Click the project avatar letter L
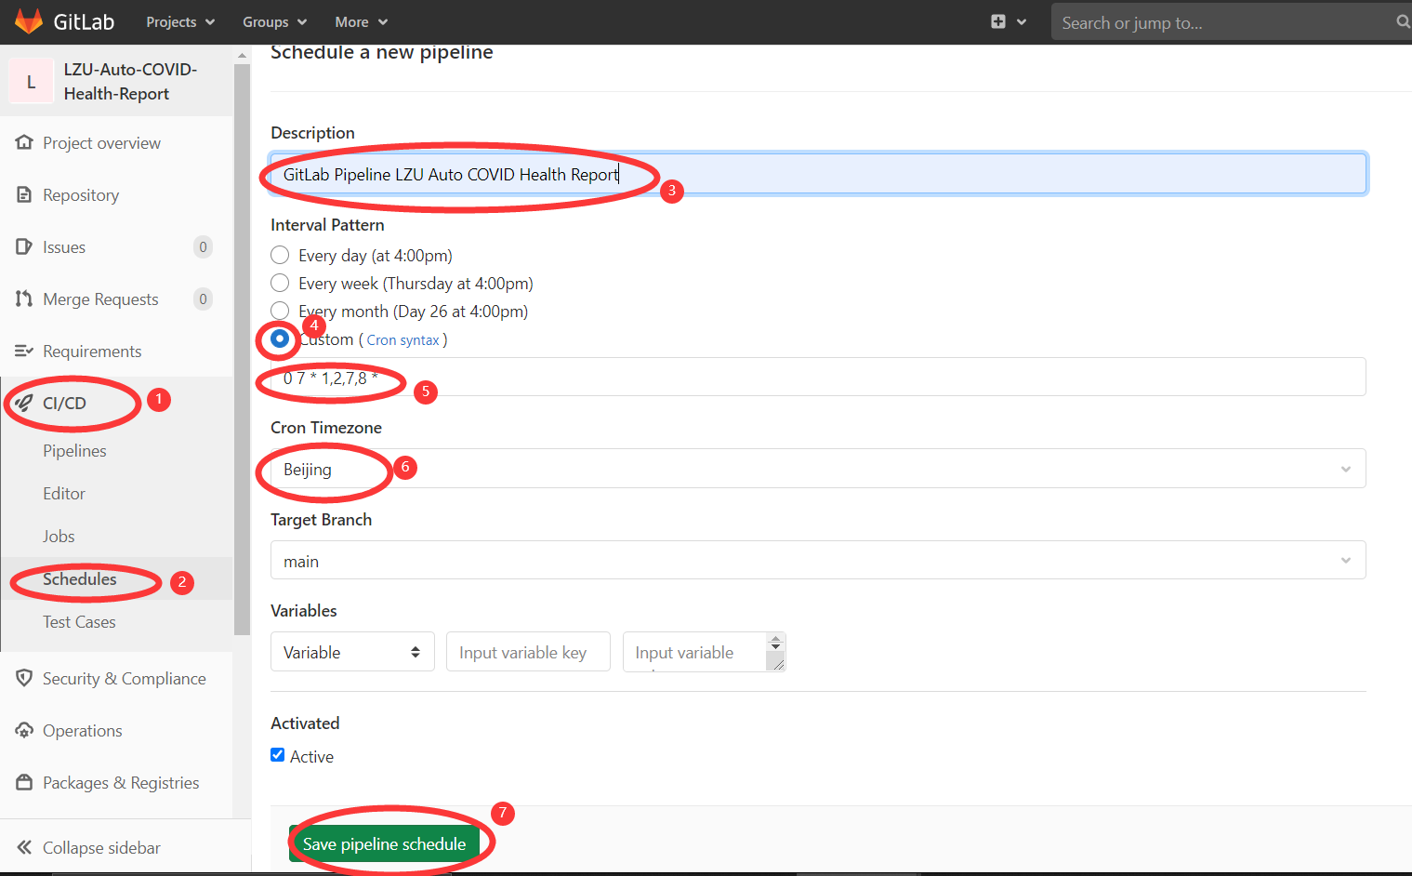1412x876 pixels. pos(31,82)
